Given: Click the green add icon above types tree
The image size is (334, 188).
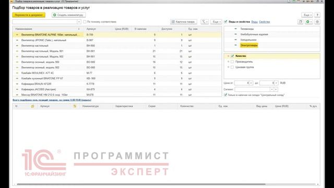Looking at the screenshot, I should pyautogui.click(x=307, y=22).
